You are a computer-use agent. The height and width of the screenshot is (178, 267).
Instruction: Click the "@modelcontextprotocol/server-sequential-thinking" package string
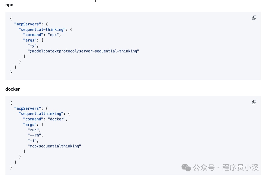click(83, 51)
